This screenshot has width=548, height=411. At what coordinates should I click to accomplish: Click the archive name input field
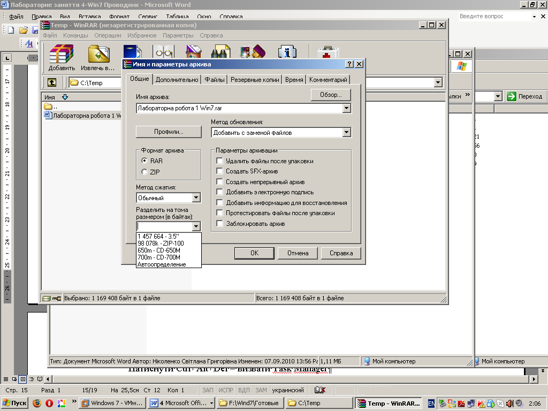pos(239,108)
